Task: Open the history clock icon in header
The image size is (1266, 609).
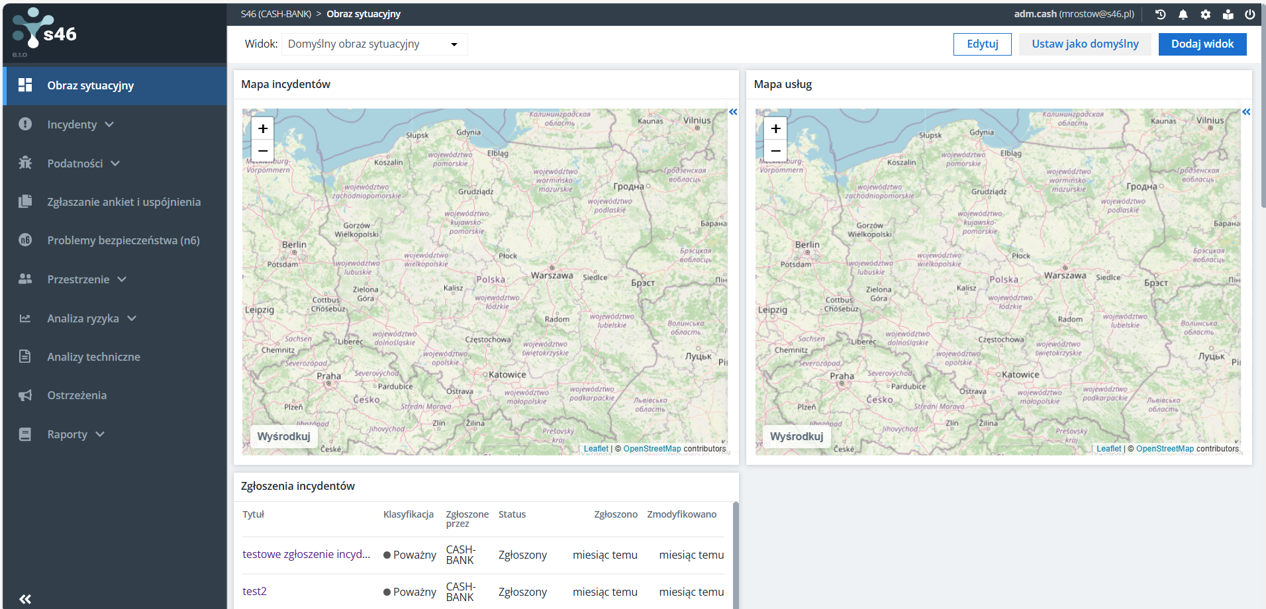Action: [x=1160, y=14]
